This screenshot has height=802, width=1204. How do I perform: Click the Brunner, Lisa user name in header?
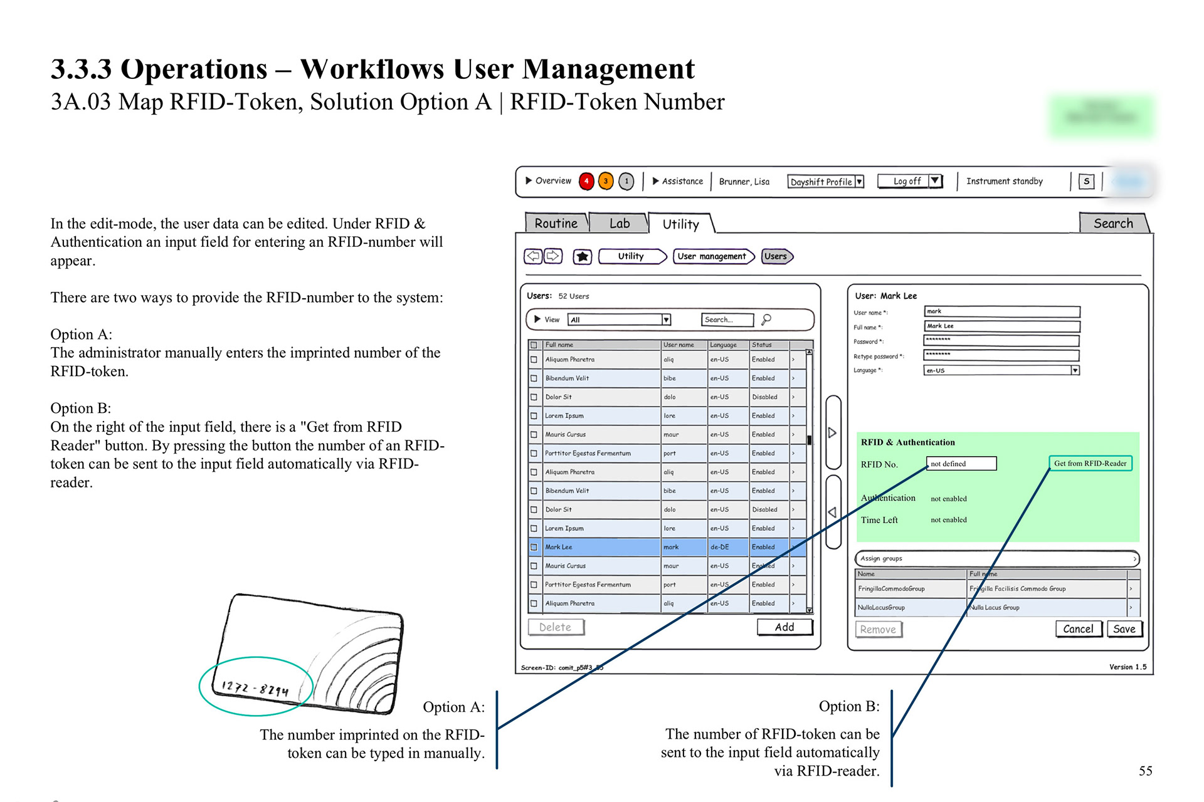(744, 182)
